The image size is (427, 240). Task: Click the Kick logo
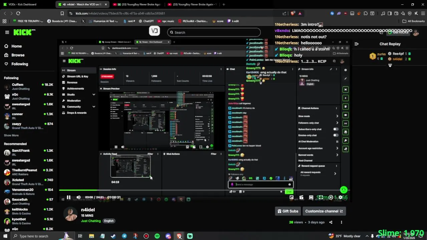click(x=24, y=32)
